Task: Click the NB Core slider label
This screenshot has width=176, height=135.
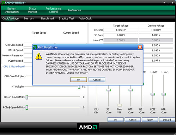Action: 142,111
